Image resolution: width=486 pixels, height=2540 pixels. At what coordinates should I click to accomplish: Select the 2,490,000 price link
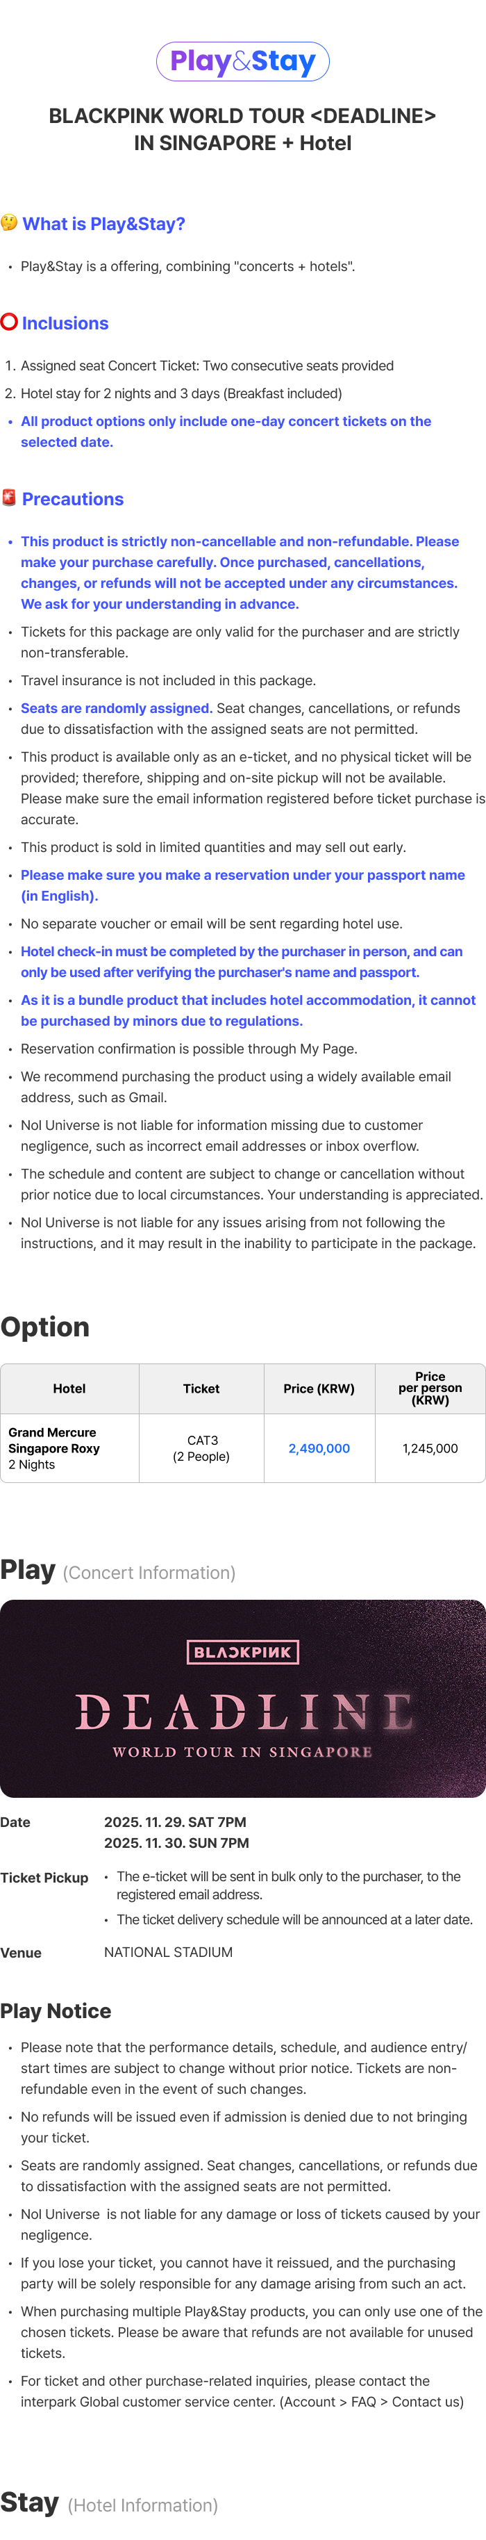(x=319, y=1448)
